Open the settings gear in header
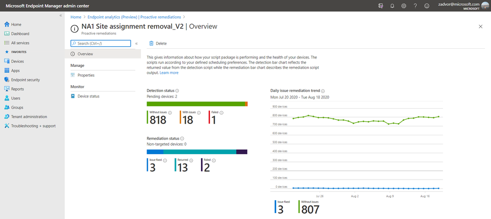The image size is (491, 219). [404, 5]
